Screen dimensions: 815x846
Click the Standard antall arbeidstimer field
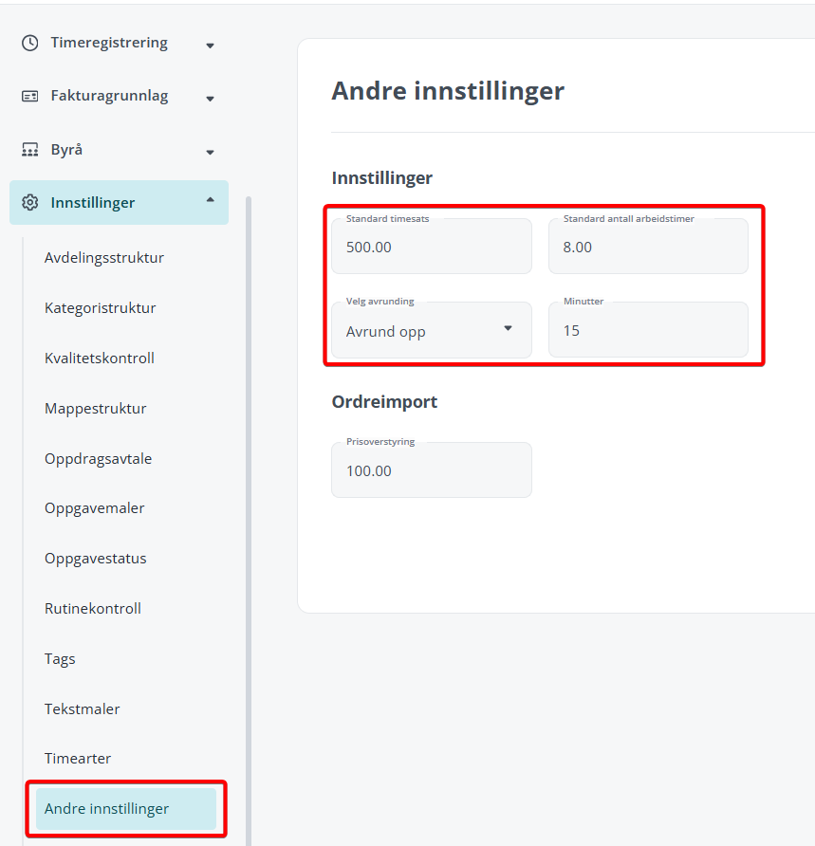click(648, 246)
